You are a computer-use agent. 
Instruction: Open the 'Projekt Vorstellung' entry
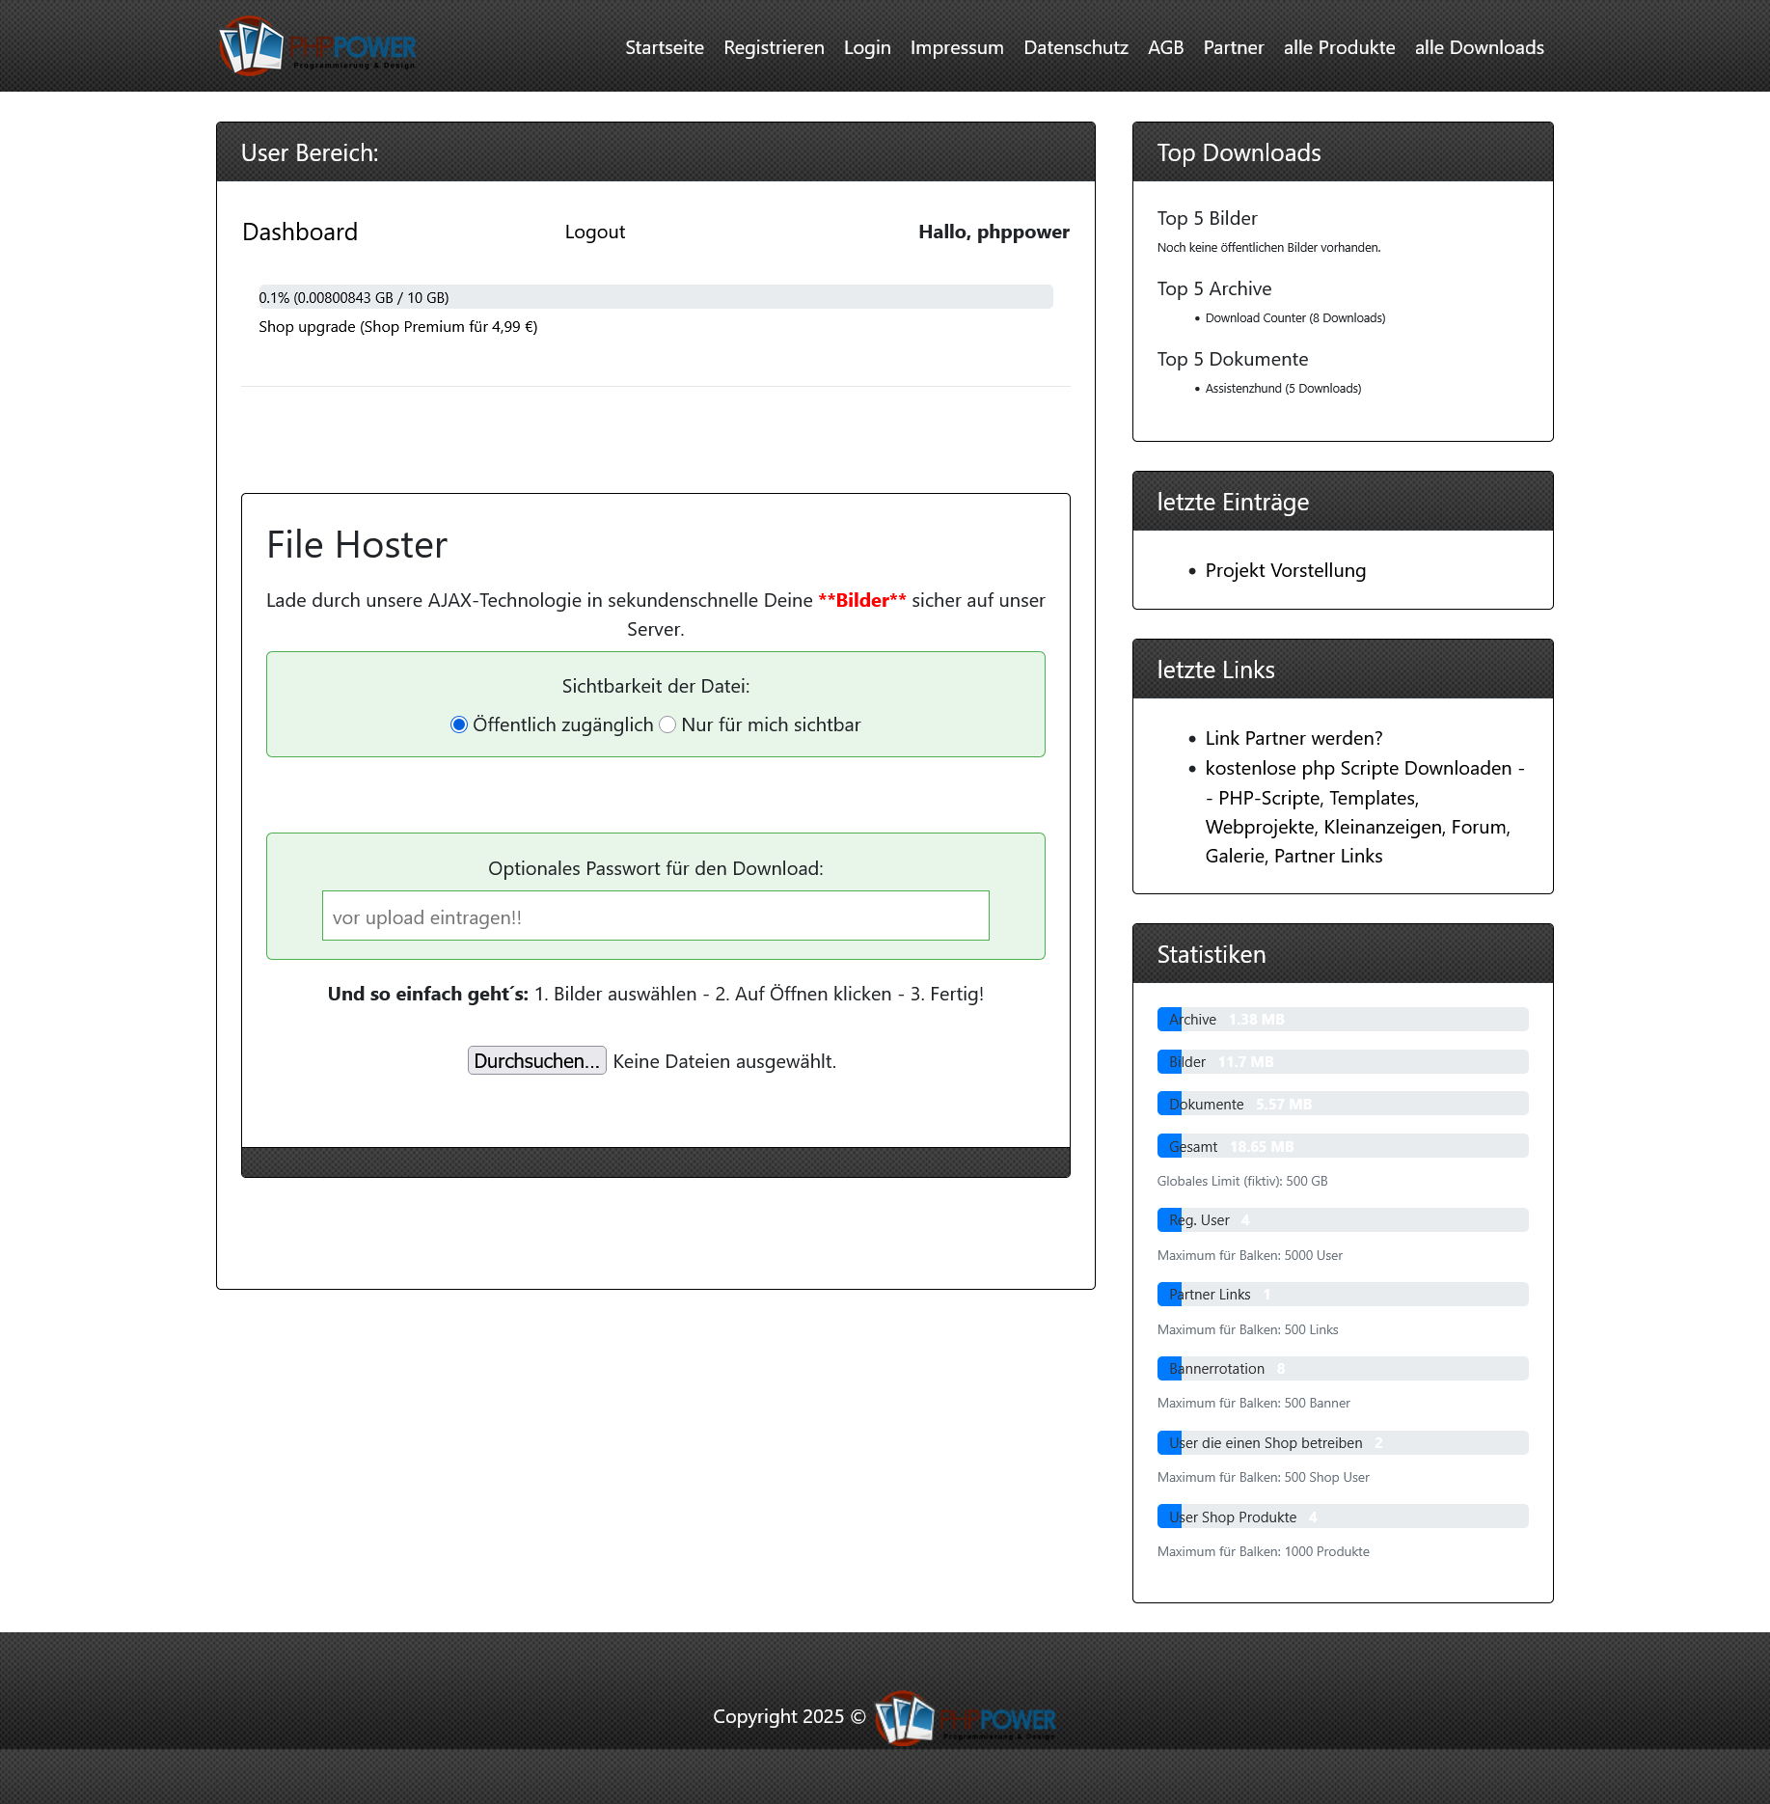[x=1285, y=570]
